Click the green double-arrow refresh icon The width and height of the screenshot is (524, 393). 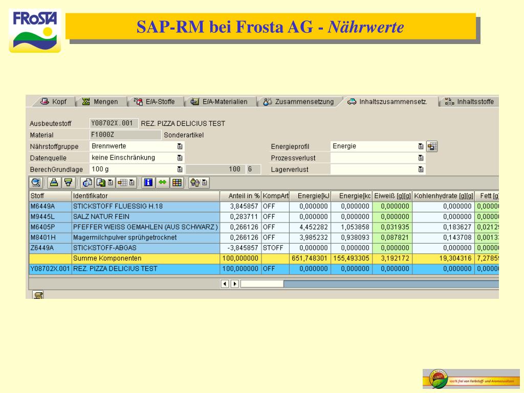click(x=162, y=183)
